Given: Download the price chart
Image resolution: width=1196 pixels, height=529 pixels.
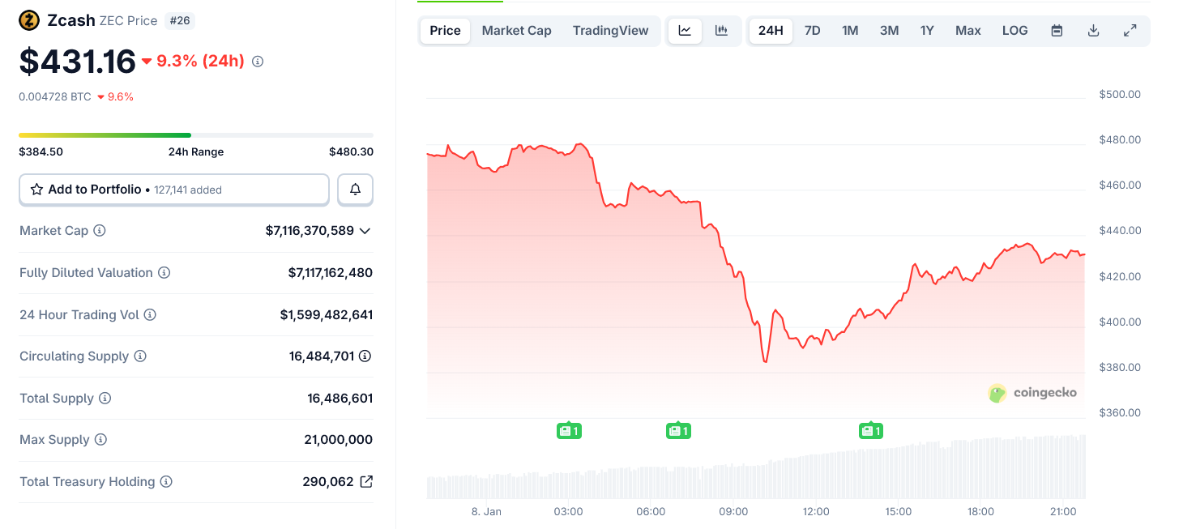Looking at the screenshot, I should (x=1093, y=30).
